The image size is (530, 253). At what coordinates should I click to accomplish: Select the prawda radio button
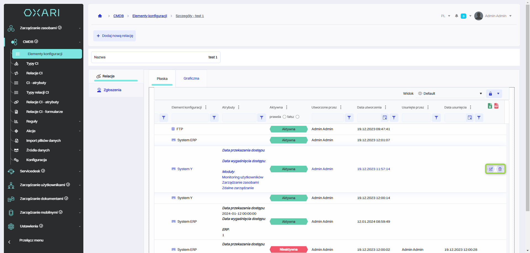[x=284, y=117]
